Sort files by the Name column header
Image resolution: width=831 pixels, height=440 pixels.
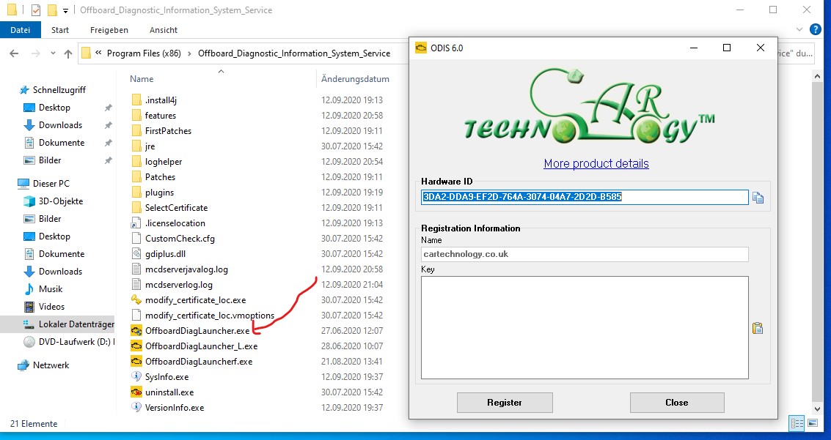click(142, 79)
